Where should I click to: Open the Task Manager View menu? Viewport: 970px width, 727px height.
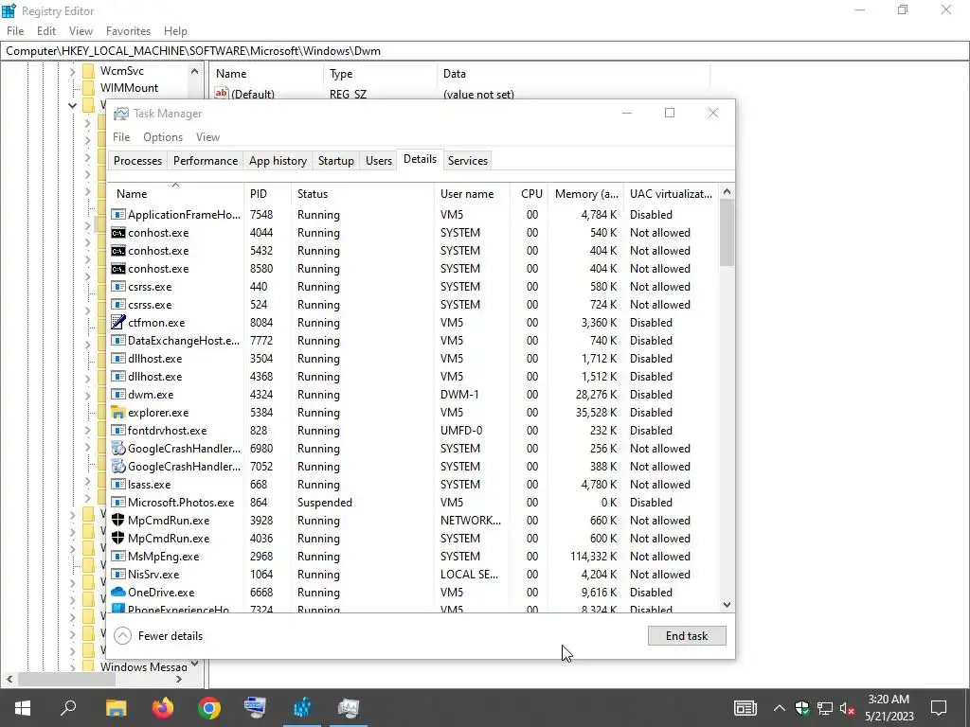point(207,136)
